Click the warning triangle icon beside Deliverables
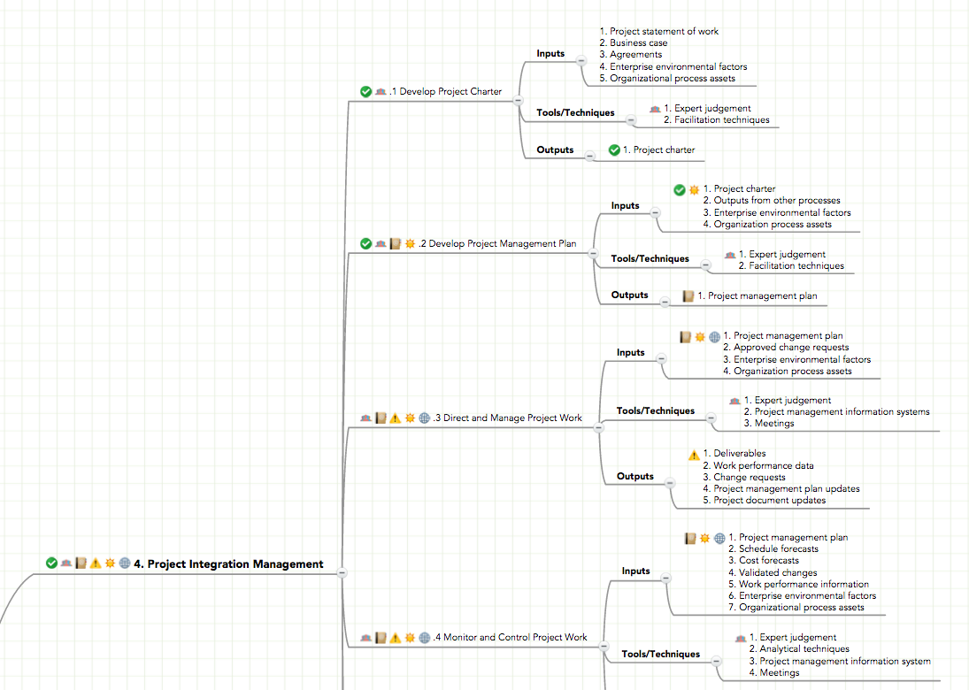Viewport: 969px width, 690px height. [x=694, y=455]
